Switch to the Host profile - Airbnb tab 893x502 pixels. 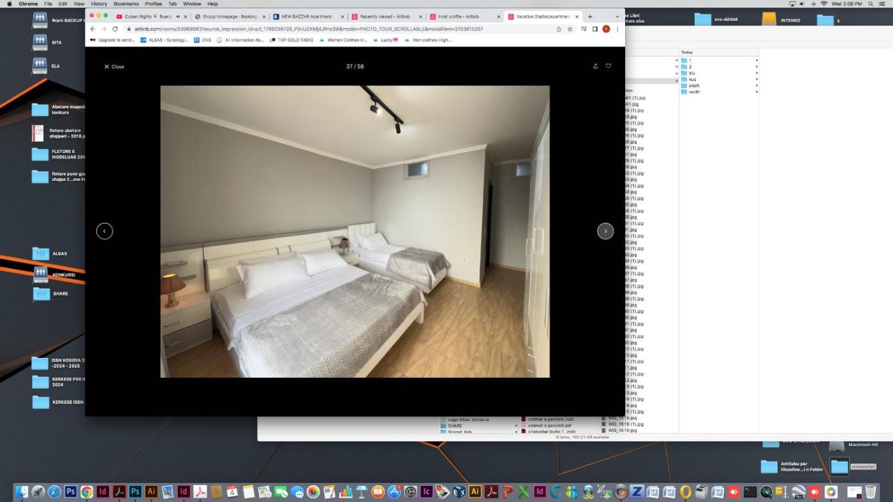pos(458,17)
